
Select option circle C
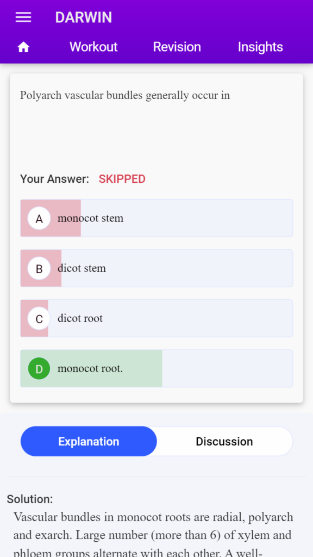tap(39, 319)
